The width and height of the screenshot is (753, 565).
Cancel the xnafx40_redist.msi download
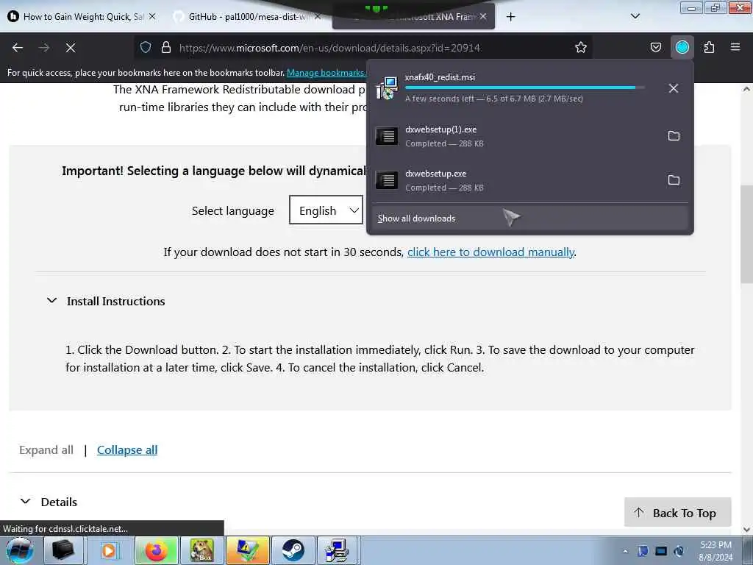click(x=674, y=88)
